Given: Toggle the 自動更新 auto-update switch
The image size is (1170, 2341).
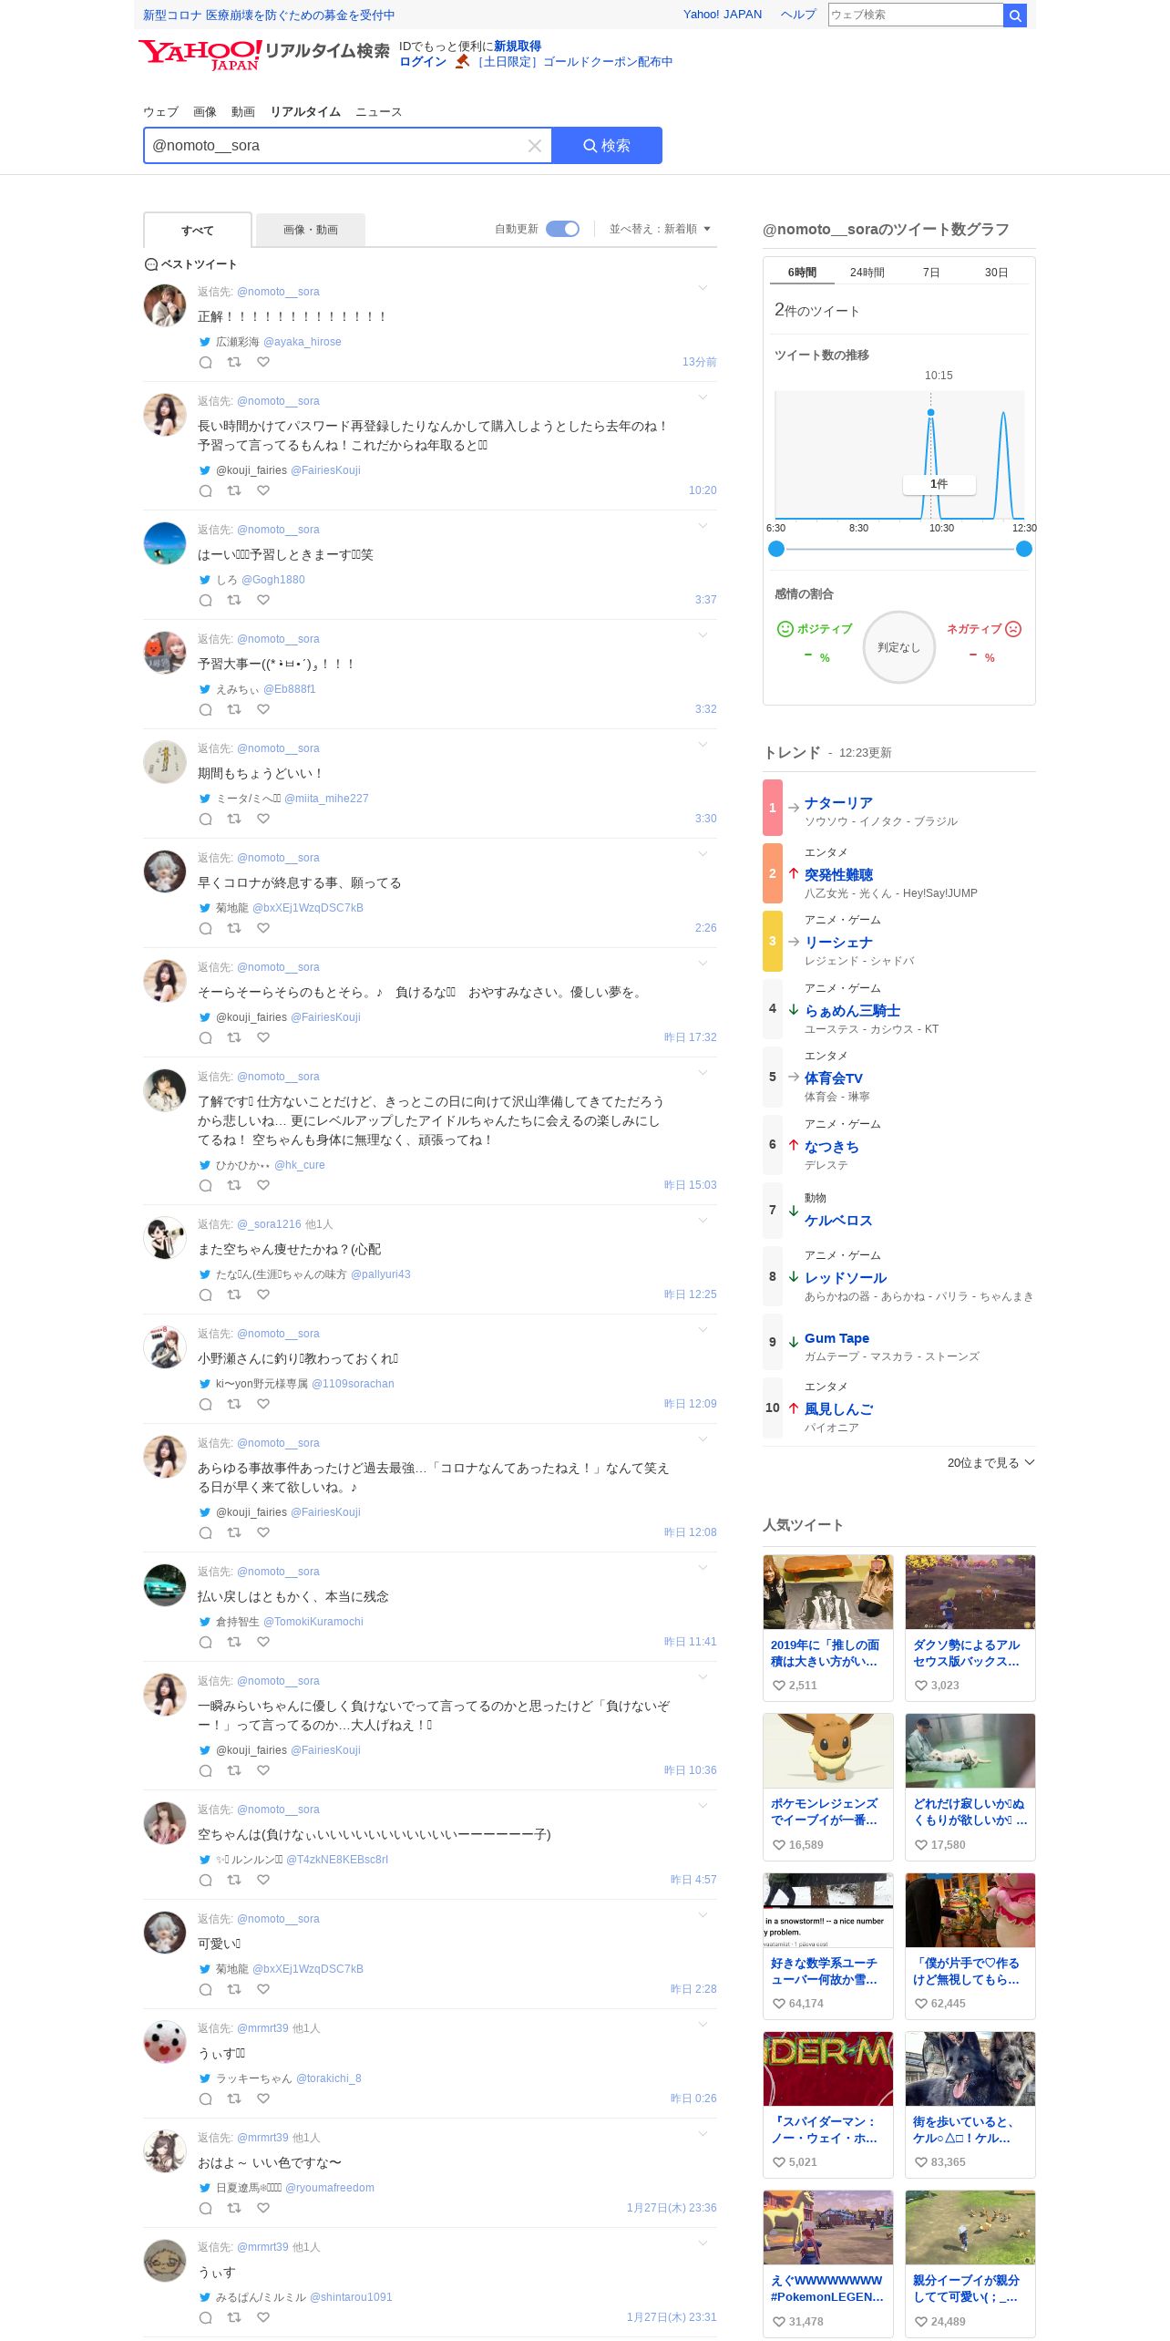Looking at the screenshot, I should coord(562,229).
